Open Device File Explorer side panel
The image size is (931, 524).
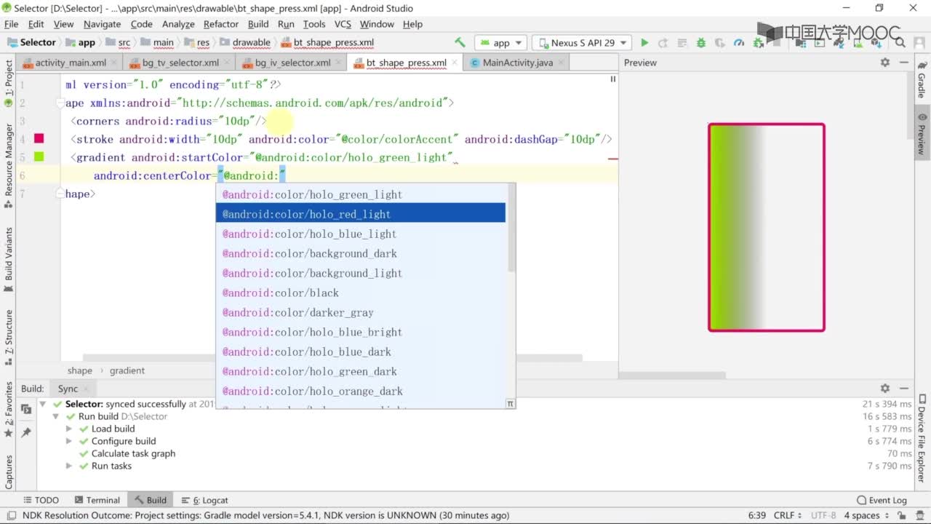922,438
